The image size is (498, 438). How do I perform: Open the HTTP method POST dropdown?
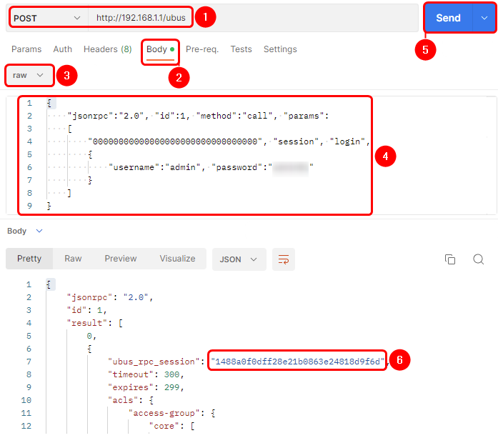coord(48,17)
